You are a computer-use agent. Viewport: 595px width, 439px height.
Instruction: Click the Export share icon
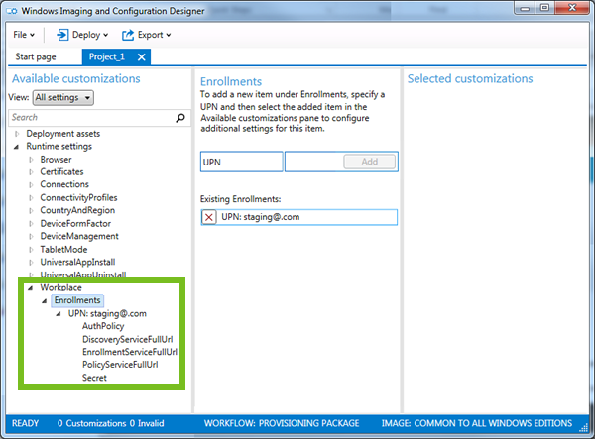click(x=128, y=35)
